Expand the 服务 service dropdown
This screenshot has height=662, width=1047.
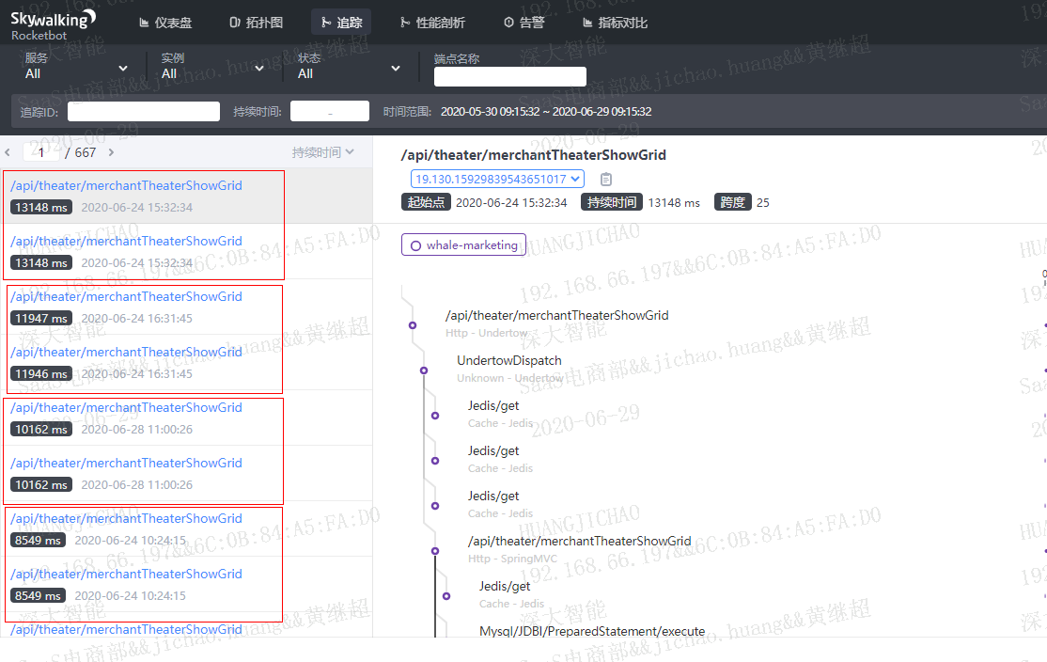click(76, 67)
